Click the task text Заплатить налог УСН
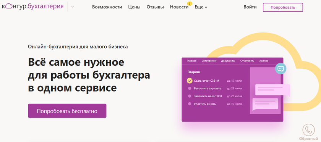This screenshot has width=321, height=142. click(208, 96)
